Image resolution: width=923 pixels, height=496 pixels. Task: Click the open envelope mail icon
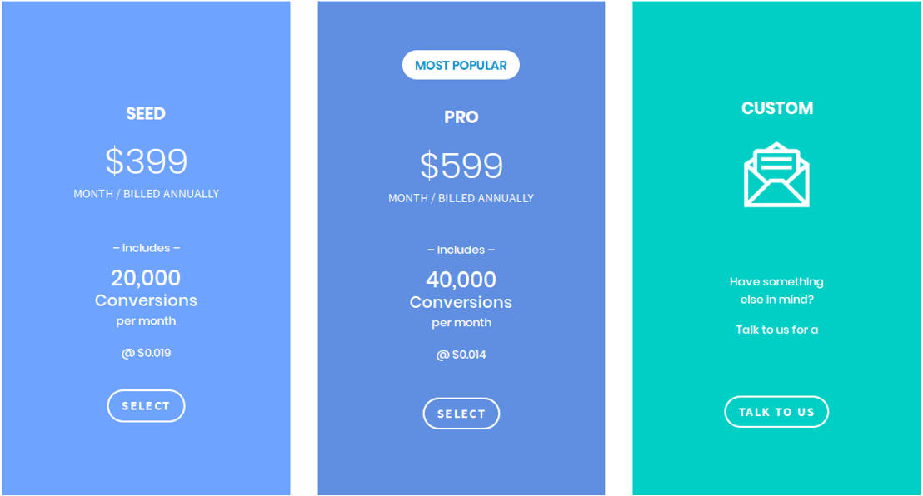[x=776, y=175]
